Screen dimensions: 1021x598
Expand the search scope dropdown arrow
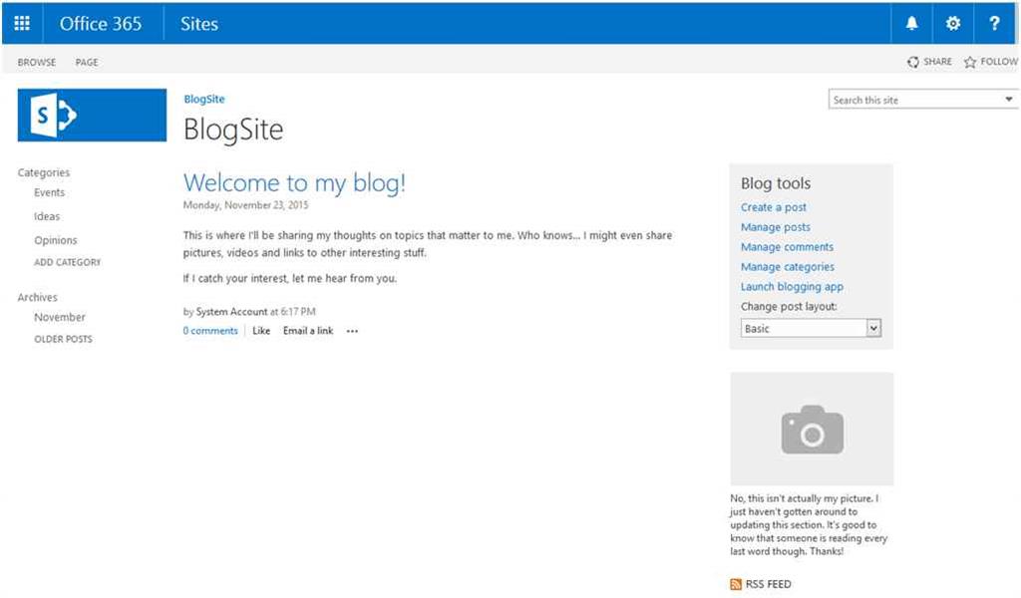(1007, 100)
